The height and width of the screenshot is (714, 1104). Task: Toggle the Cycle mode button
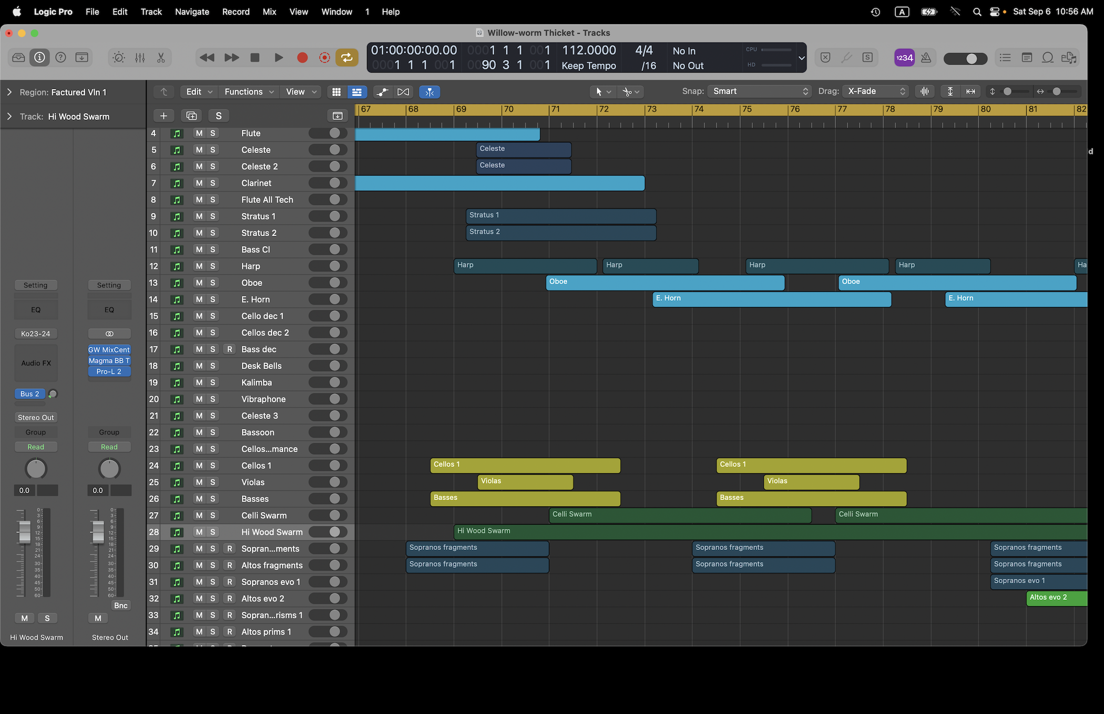pos(347,58)
